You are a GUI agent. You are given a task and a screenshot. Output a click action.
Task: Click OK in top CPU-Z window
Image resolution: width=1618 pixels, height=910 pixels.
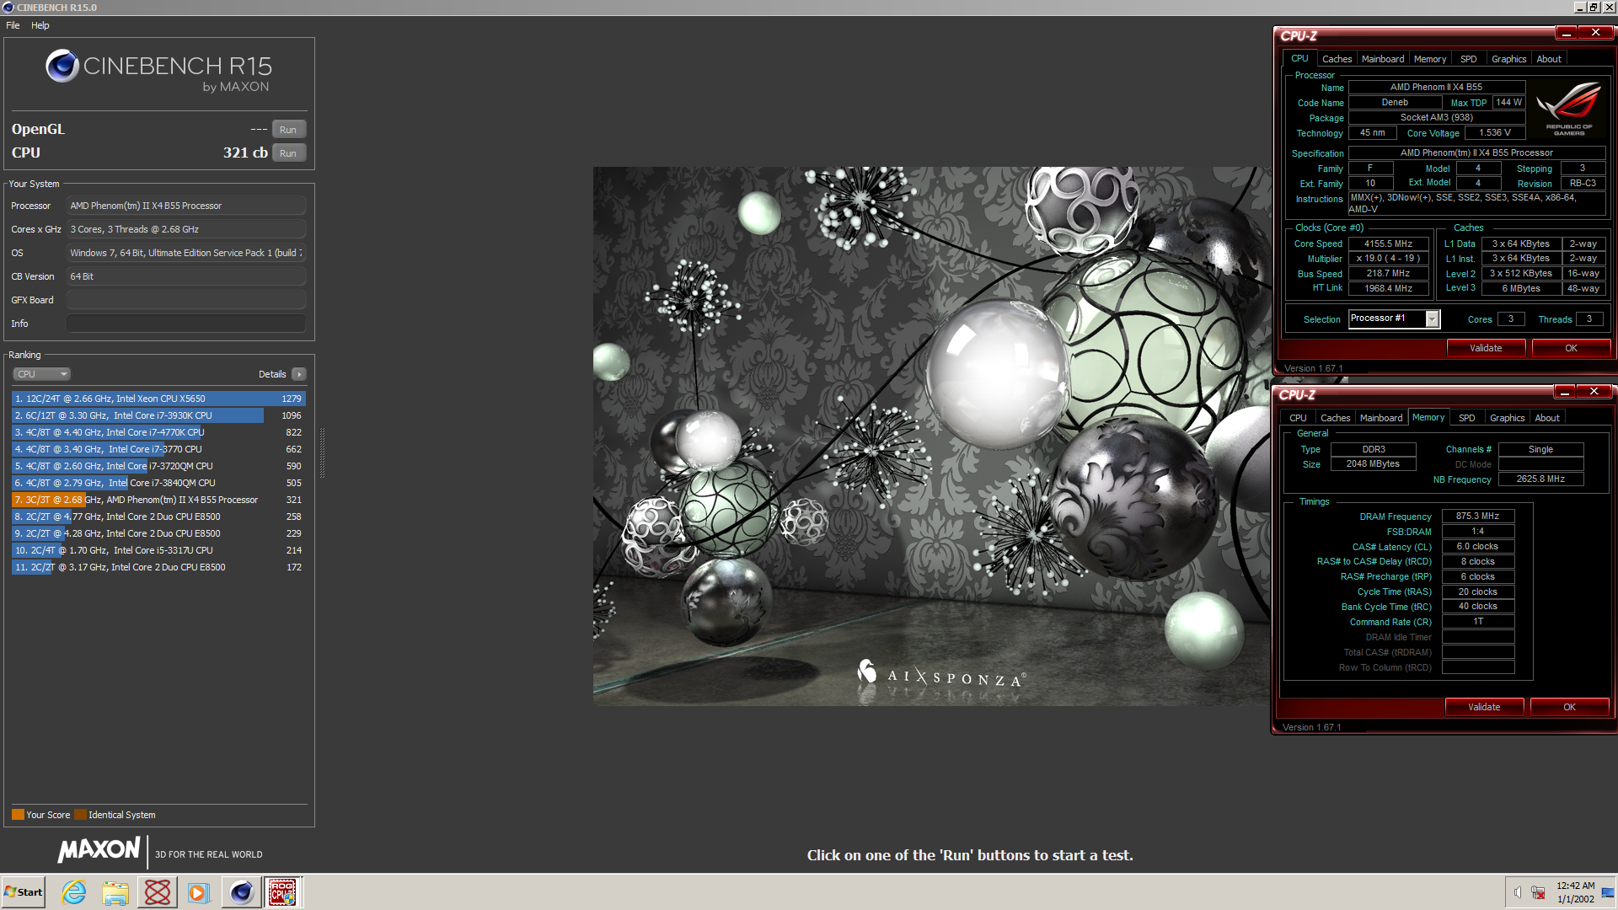click(x=1571, y=348)
